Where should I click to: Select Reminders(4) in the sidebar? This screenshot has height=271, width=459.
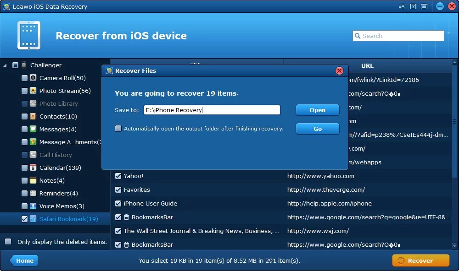click(59, 193)
